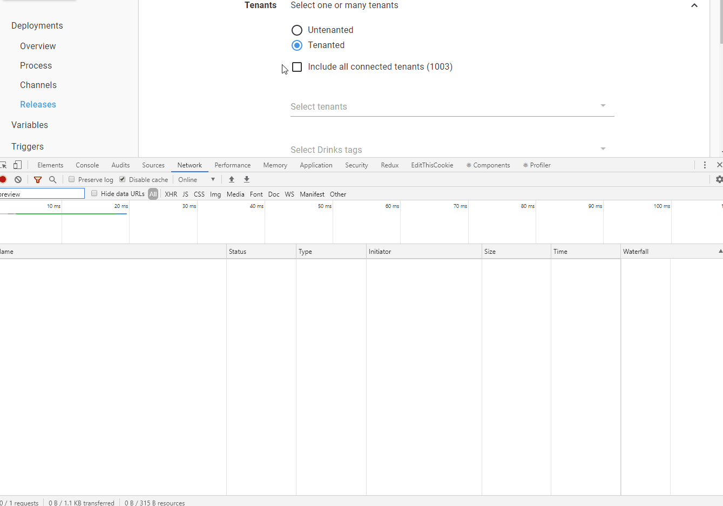Open the Select Drinks tags dropdown
The width and height of the screenshot is (723, 506).
pos(452,150)
